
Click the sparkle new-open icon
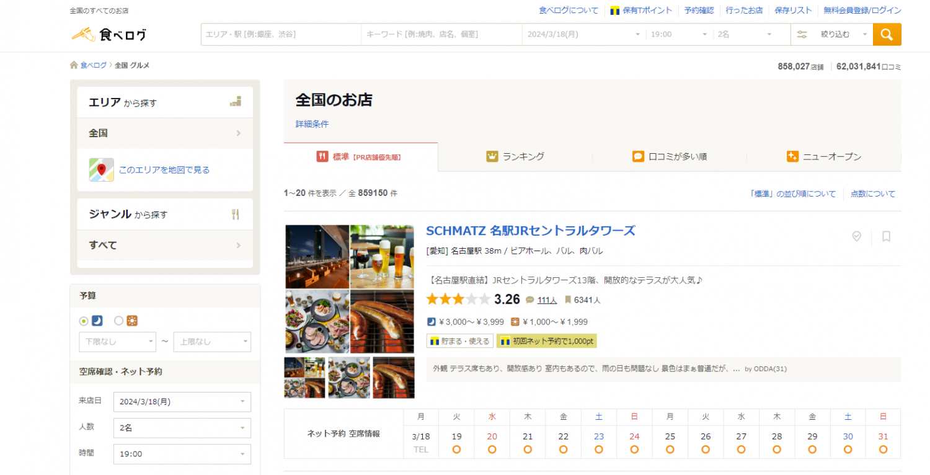[x=792, y=156]
